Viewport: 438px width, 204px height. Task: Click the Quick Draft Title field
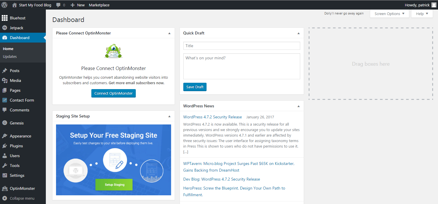tap(242, 46)
